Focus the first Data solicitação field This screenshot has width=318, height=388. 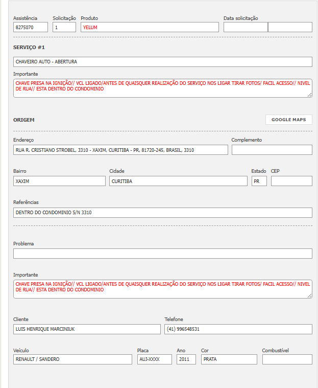(x=246, y=28)
